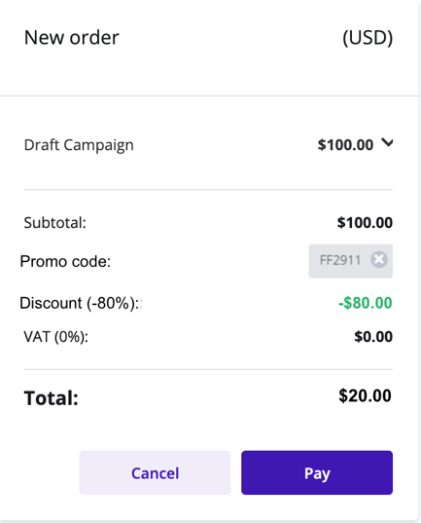Click the Pay button
421x523 pixels.
(x=317, y=472)
